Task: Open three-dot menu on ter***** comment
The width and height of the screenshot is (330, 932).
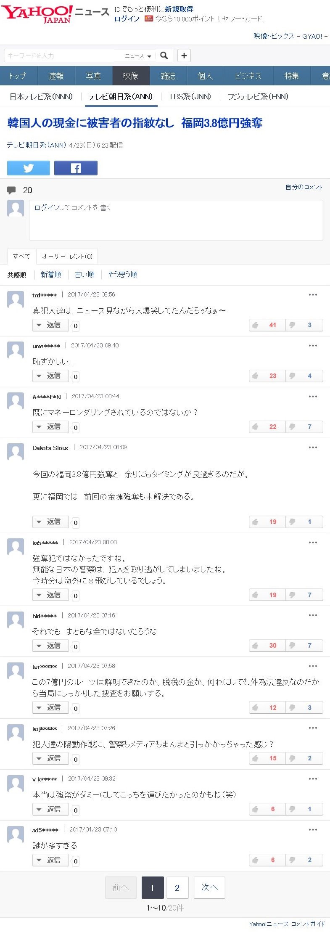Action: click(x=313, y=666)
